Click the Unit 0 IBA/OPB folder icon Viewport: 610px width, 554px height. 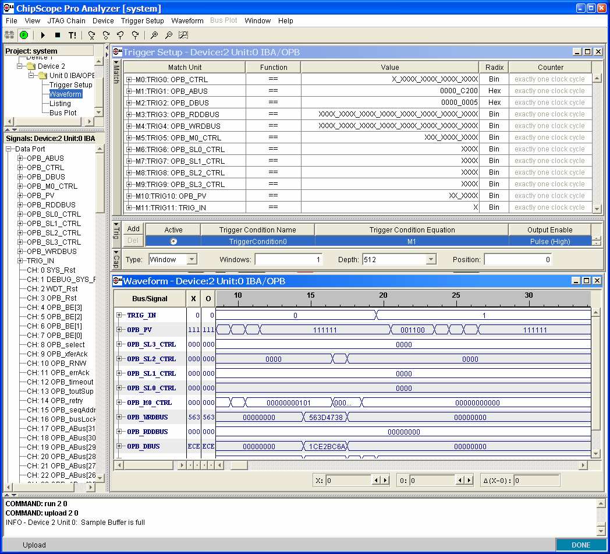click(43, 76)
